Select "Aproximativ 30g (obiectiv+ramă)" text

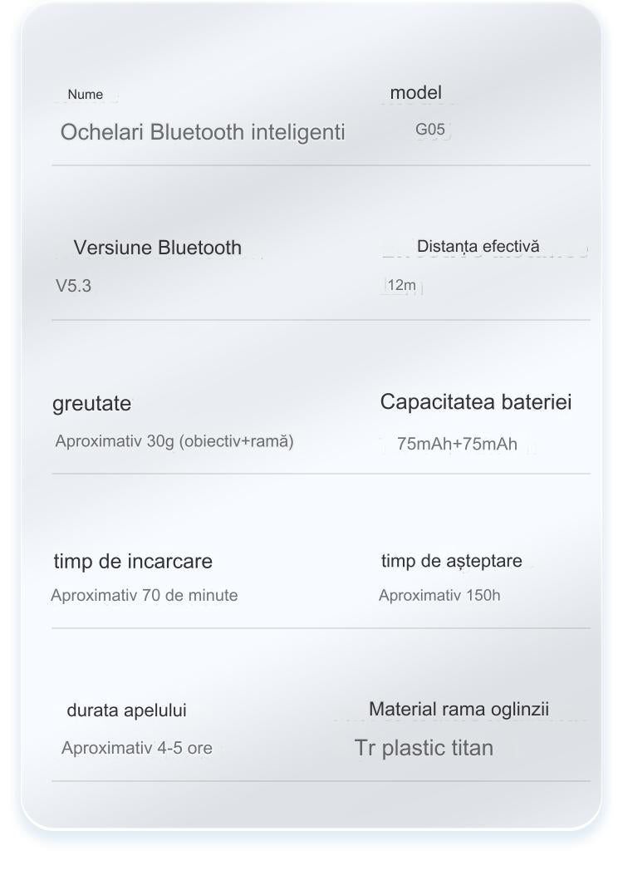point(174,441)
